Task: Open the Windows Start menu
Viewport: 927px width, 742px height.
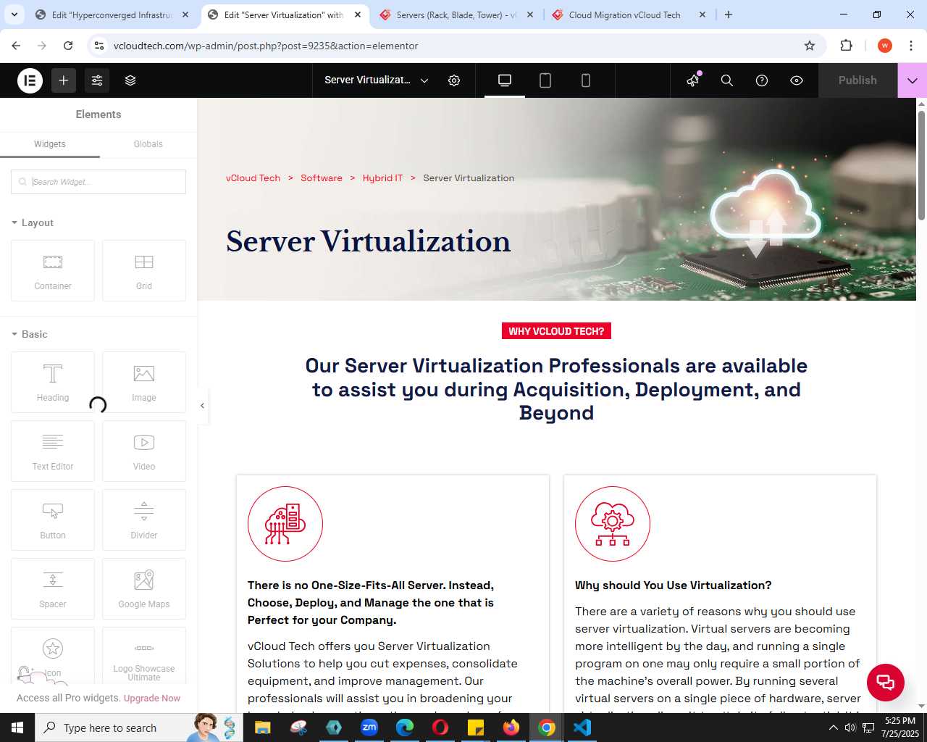Action: [17, 728]
